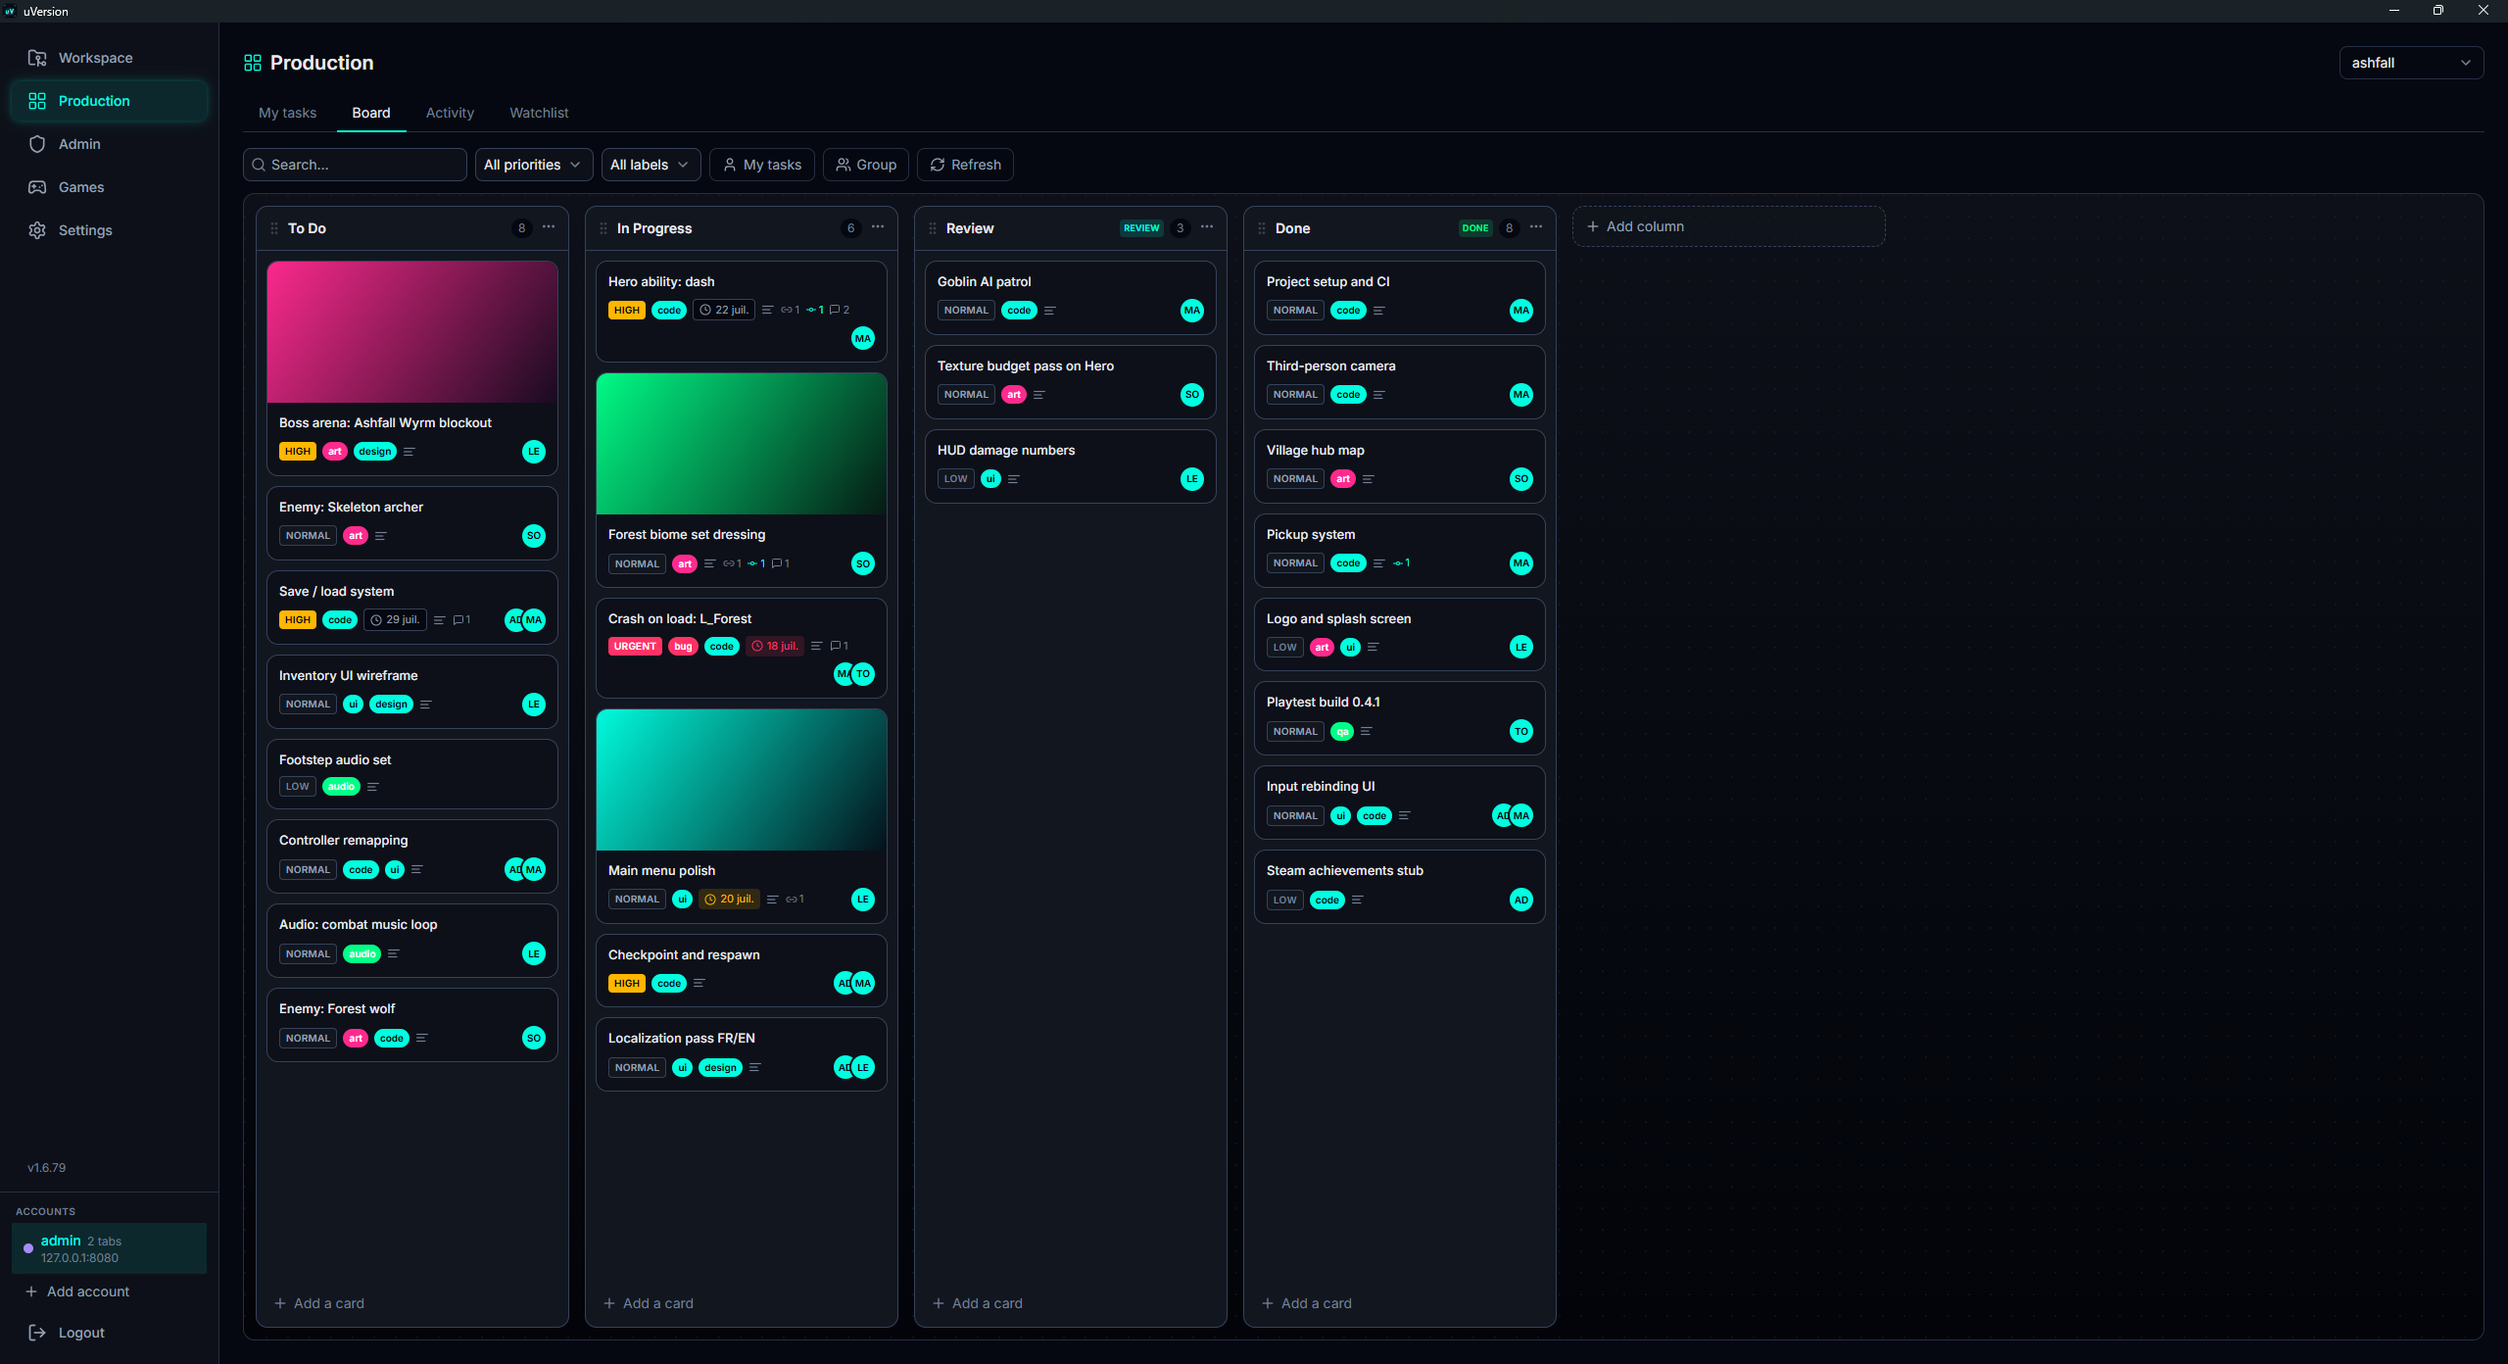
Task: Click the pink cover of Boss arena card
Action: [412, 332]
